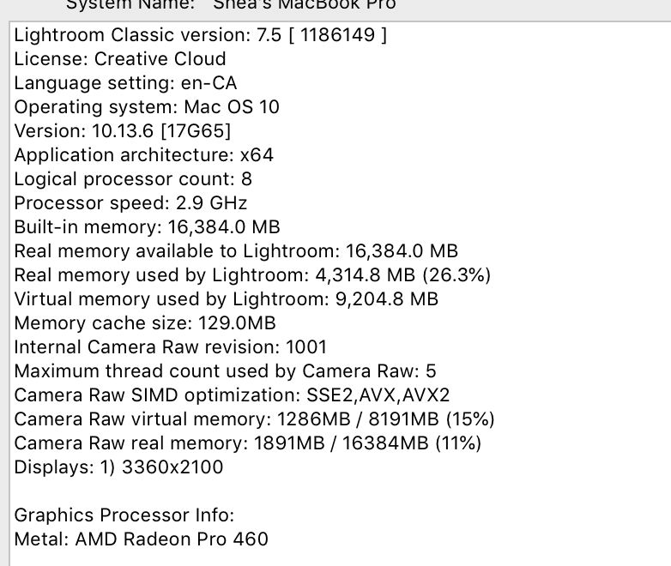Click the License: Creative Cloud line
Image resolution: width=671 pixels, height=566 pixels.
point(120,59)
